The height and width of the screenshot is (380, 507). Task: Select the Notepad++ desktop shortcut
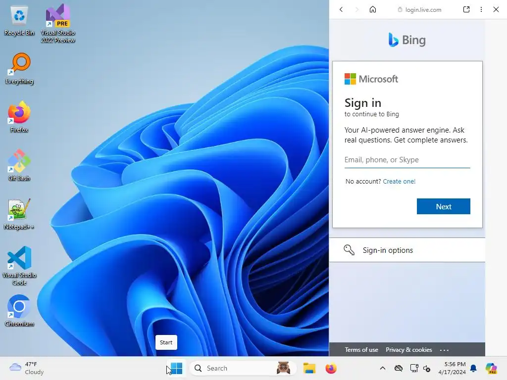pos(19,214)
